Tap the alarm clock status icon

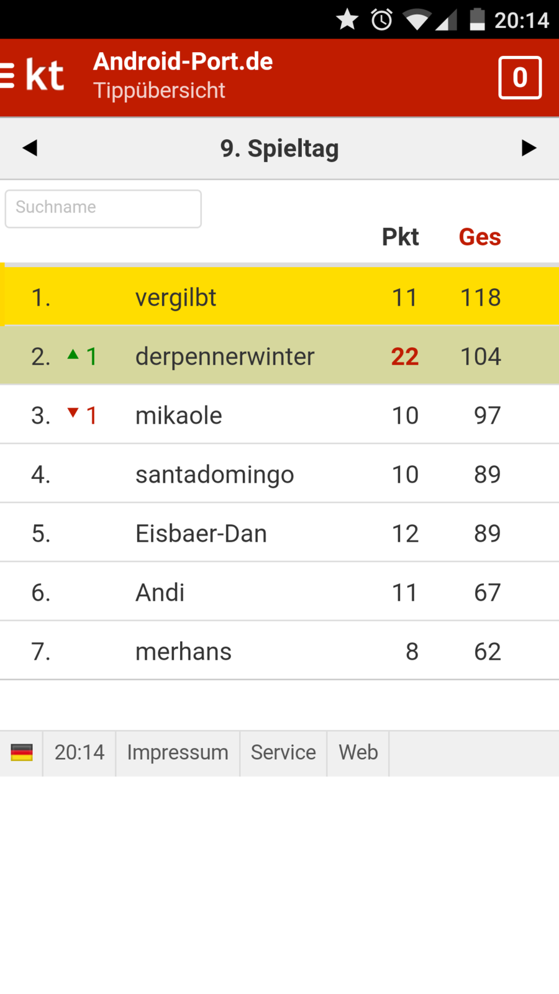(x=381, y=20)
